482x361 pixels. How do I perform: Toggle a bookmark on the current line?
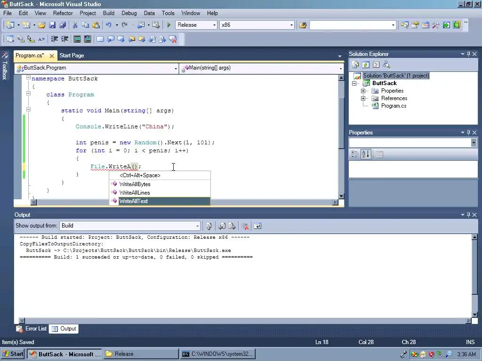(100, 39)
